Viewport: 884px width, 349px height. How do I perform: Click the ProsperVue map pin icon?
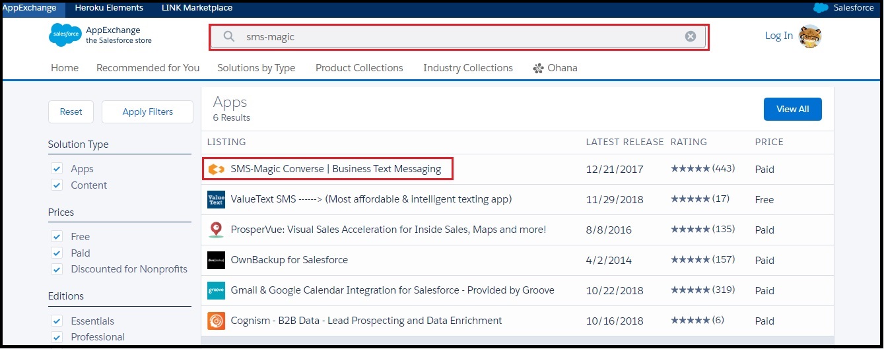pyautogui.click(x=216, y=230)
